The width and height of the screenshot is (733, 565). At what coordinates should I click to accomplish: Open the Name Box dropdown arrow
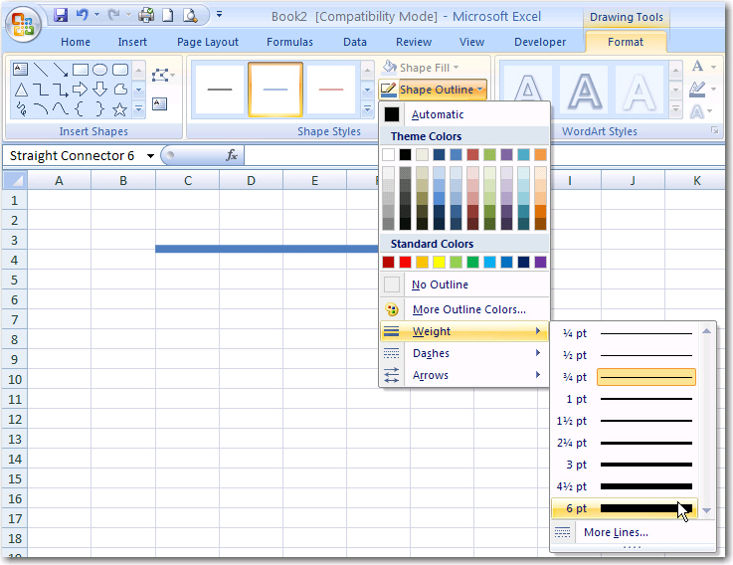(150, 156)
